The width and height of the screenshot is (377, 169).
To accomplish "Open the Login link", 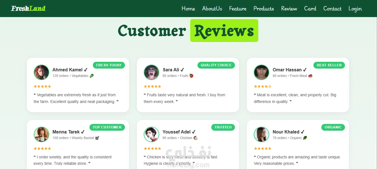I will coord(355,9).
